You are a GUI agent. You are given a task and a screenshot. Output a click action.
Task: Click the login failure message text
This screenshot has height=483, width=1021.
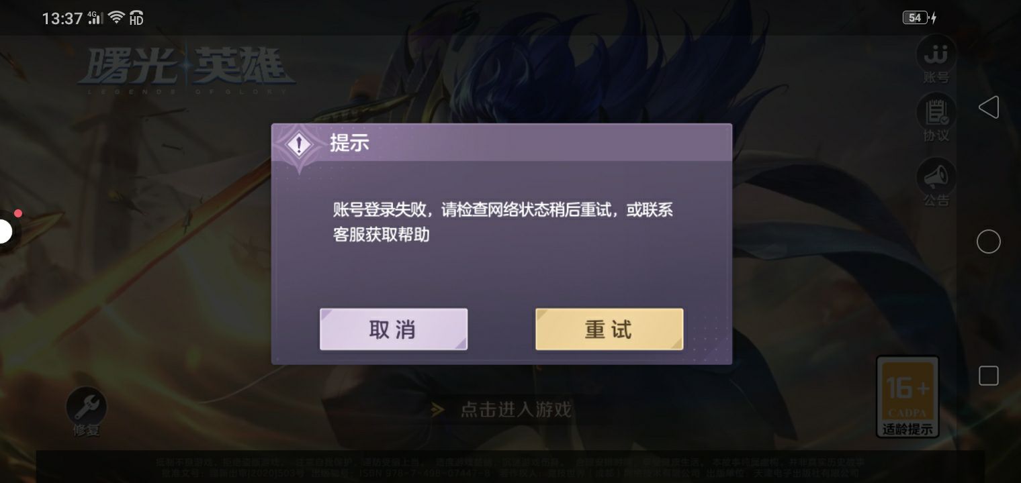pyautogui.click(x=503, y=222)
